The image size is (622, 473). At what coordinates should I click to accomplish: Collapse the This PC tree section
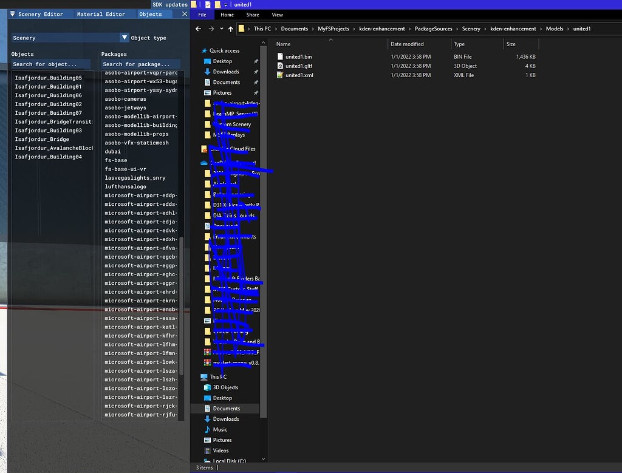tap(198, 376)
